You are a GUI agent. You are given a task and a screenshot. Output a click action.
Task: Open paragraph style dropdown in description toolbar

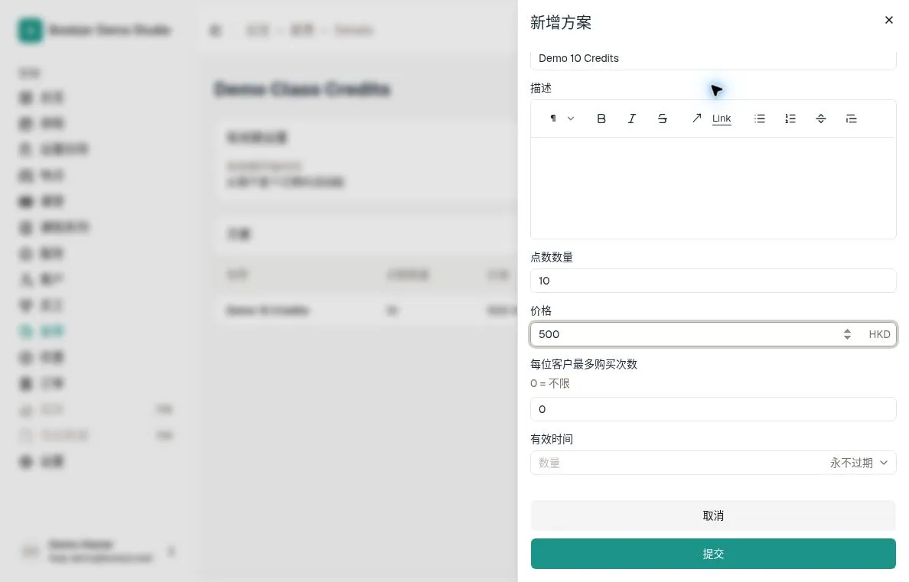point(561,119)
